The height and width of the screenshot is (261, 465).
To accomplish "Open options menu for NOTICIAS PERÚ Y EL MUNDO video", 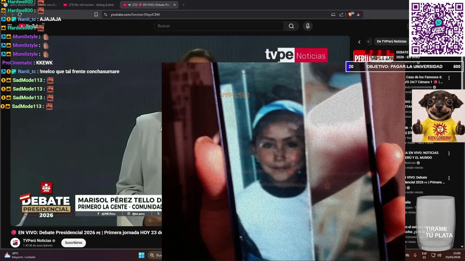I will coord(449,154).
